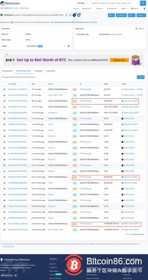Click the Etherscan logo

(x=10, y=3)
